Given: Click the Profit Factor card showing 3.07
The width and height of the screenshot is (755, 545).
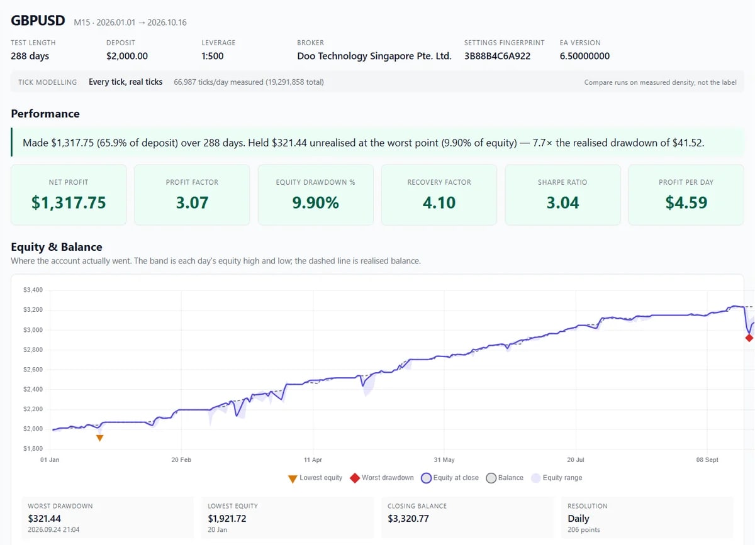Looking at the screenshot, I should [192, 195].
